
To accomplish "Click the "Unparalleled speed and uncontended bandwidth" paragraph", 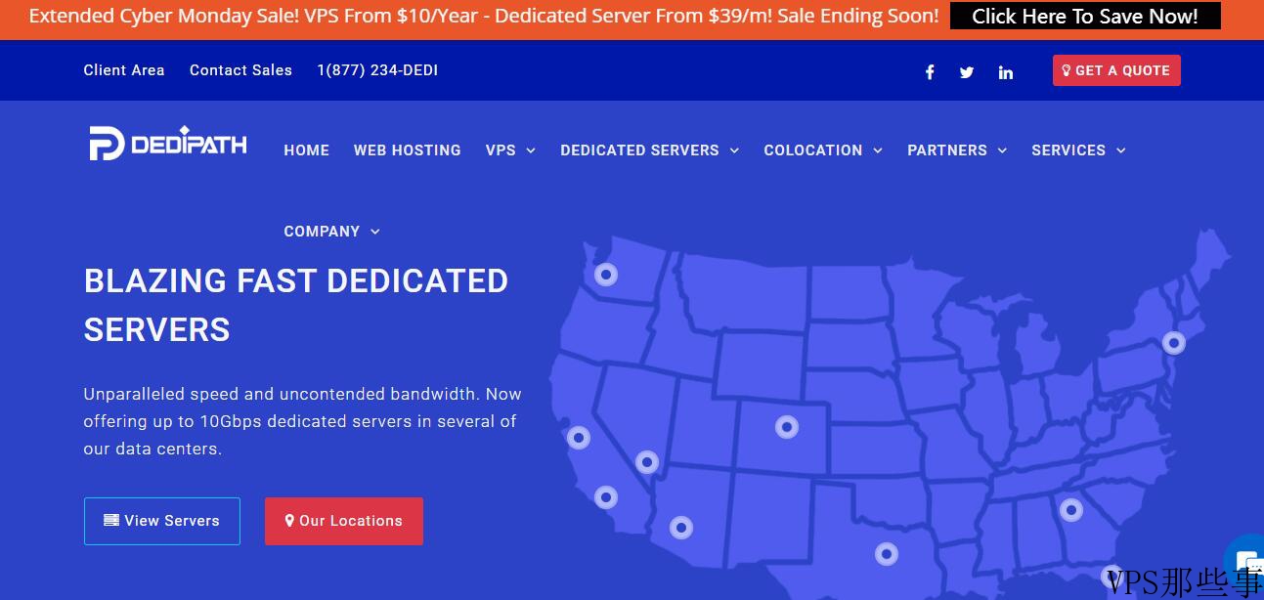I will 303,421.
